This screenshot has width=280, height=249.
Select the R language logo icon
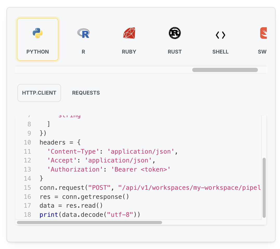83,33
